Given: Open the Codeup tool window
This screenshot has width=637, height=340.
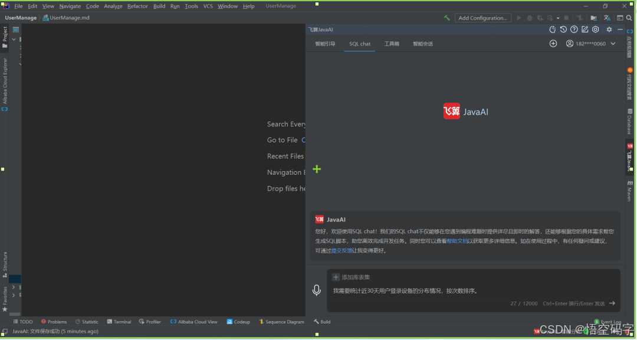Looking at the screenshot, I should tap(238, 322).
